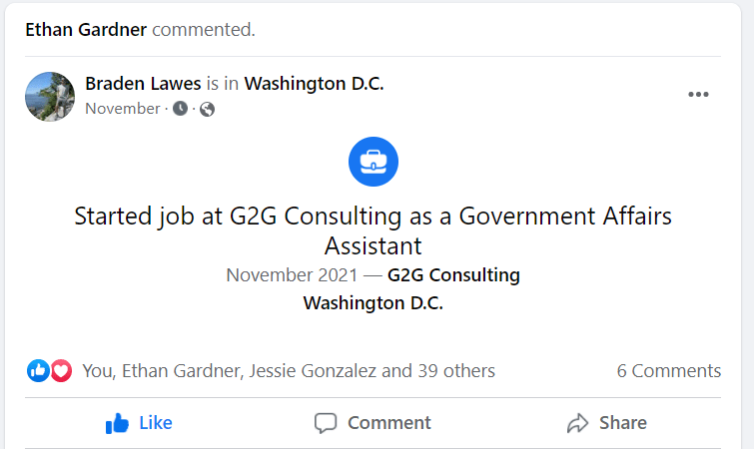Click the blue briefcase job icon
This screenshot has width=754, height=449.
point(374,162)
